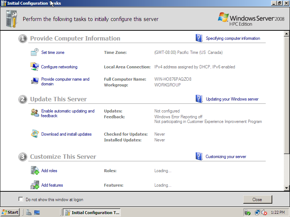Click the Add features icon
The height and width of the screenshot is (217, 290).
pyautogui.click(x=34, y=185)
